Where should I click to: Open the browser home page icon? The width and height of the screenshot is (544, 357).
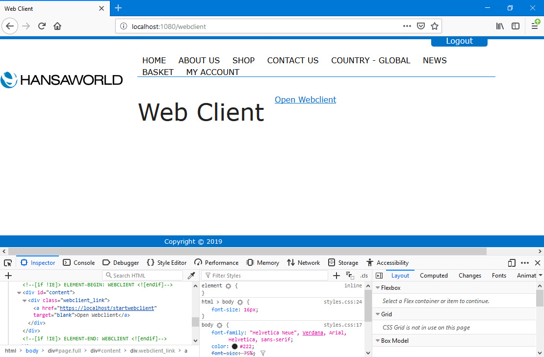57,26
